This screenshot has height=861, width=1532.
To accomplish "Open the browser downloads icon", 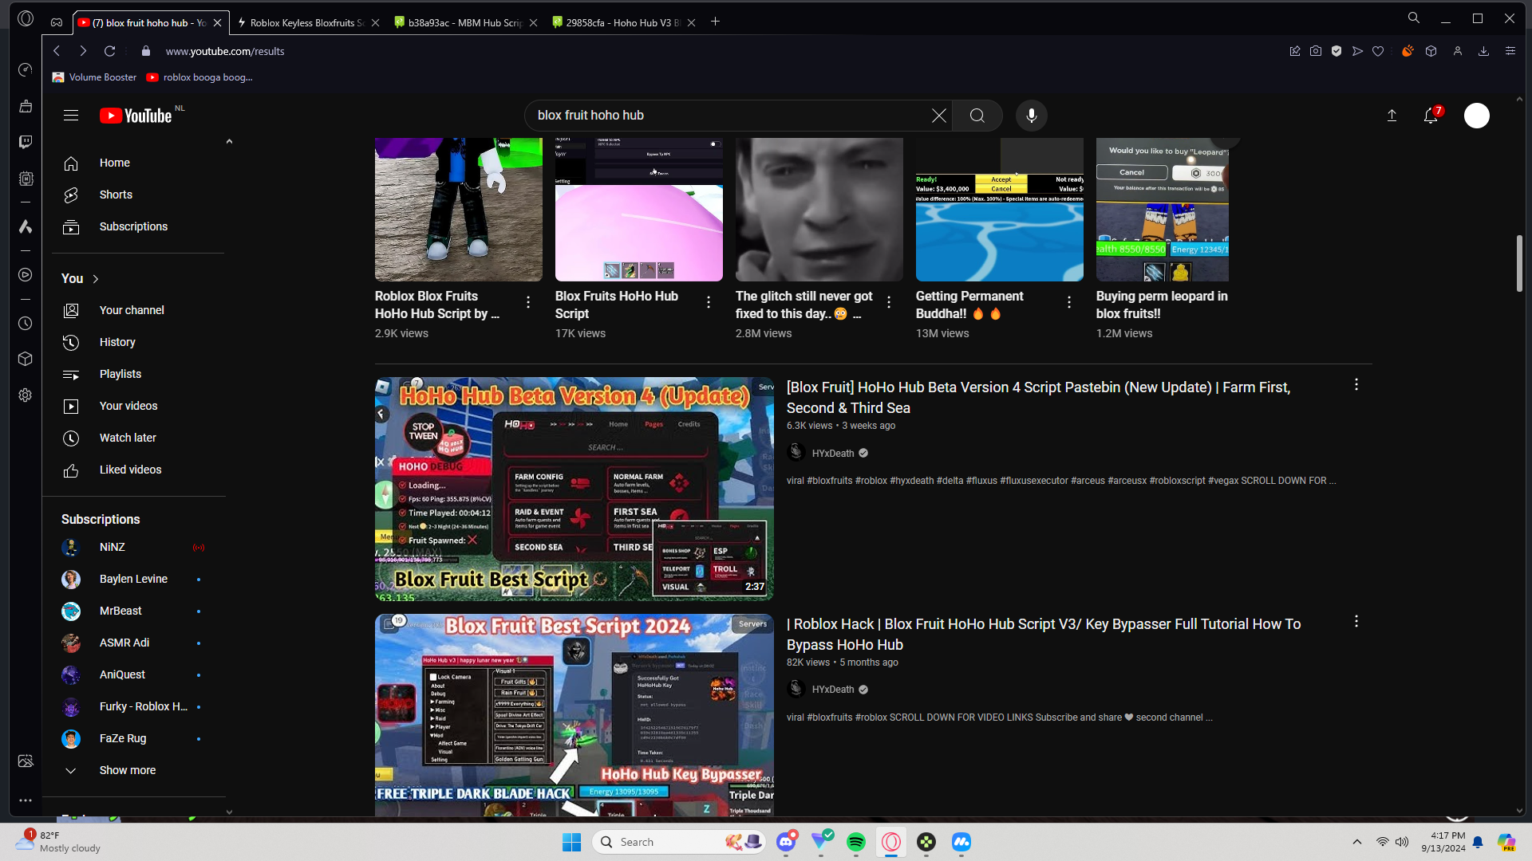I will pos(1483,51).
